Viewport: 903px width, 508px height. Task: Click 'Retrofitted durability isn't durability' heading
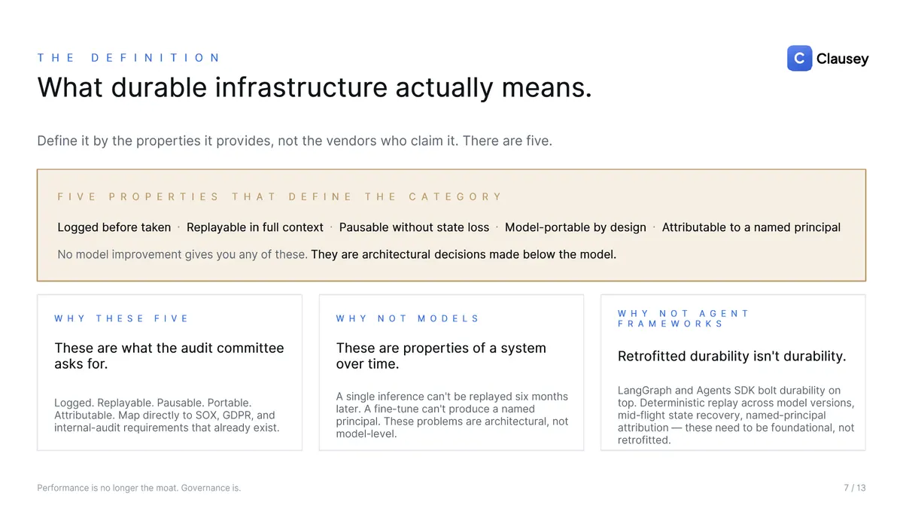click(x=732, y=356)
